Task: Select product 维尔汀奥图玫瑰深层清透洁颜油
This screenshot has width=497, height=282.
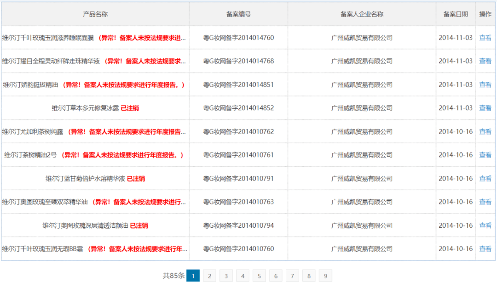Action: click(85, 226)
